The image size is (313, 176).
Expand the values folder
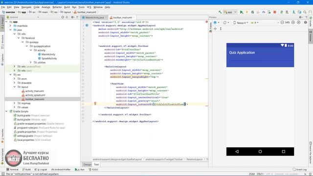[x=14, y=107]
